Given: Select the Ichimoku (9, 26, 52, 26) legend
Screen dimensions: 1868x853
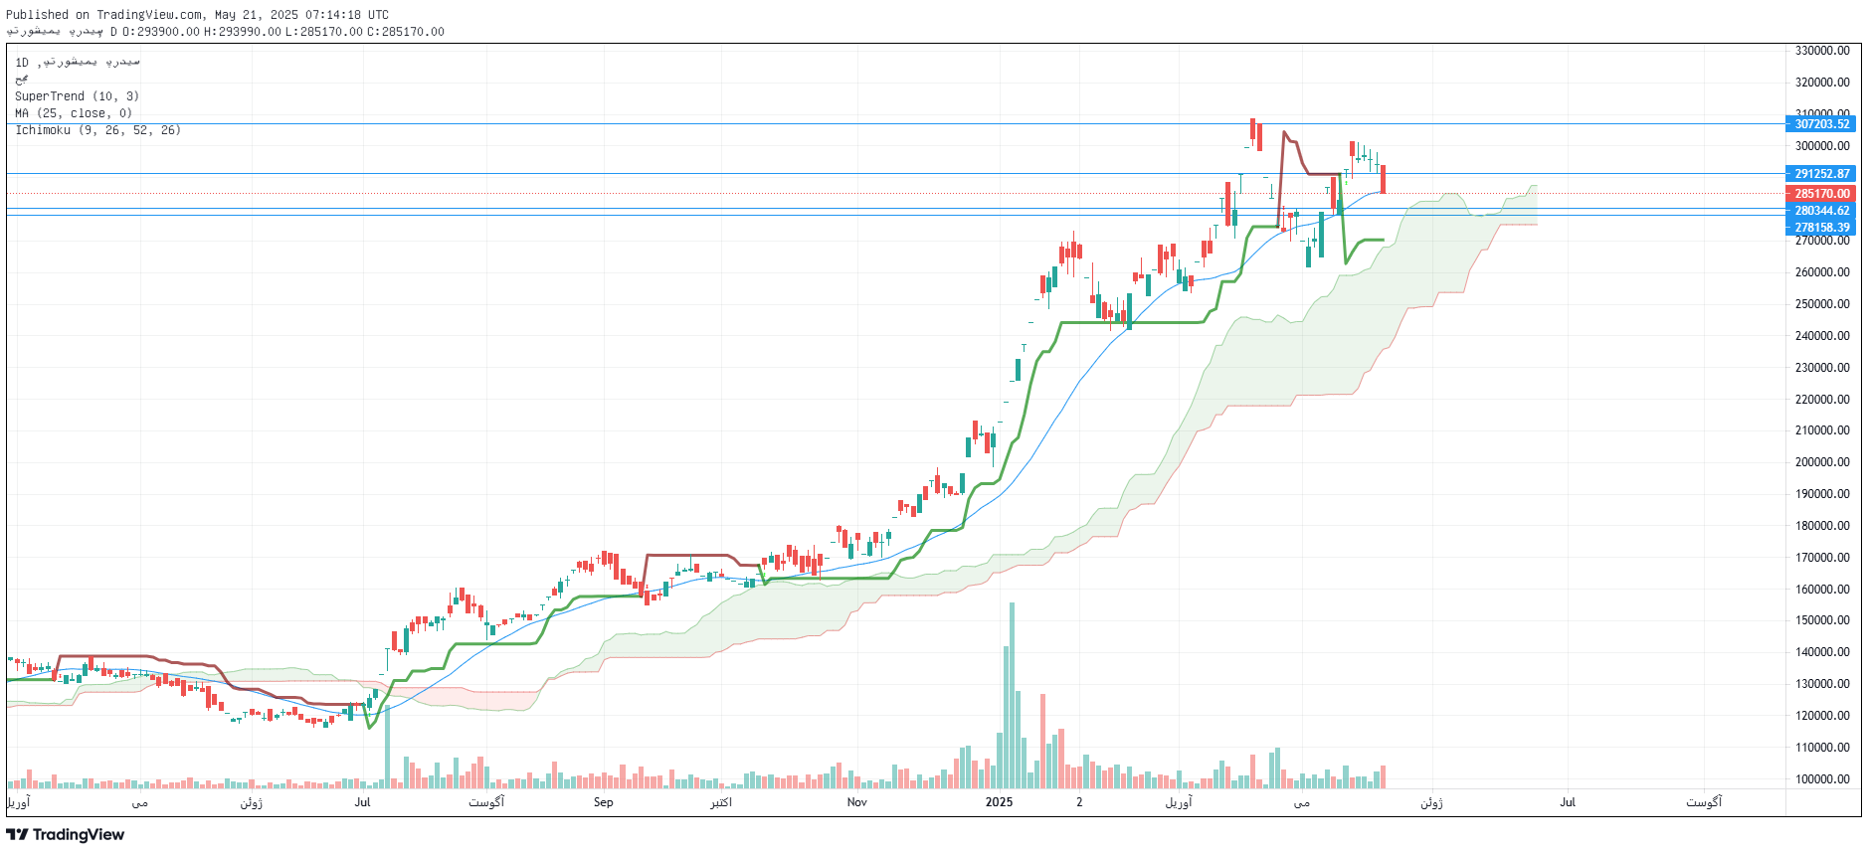Looking at the screenshot, I should click(x=97, y=130).
